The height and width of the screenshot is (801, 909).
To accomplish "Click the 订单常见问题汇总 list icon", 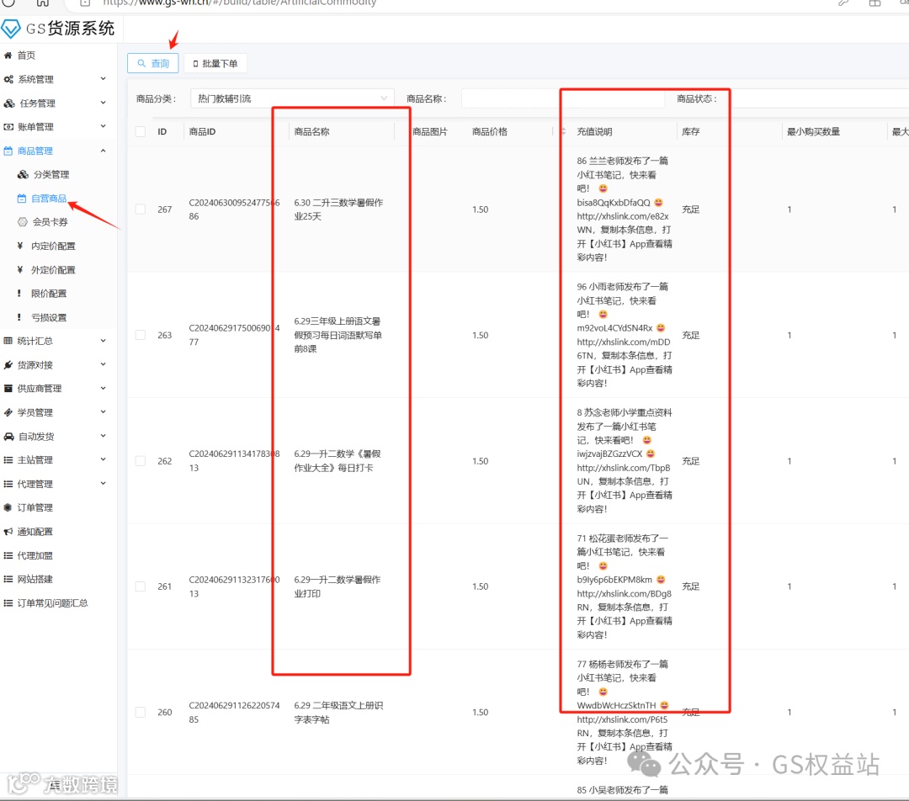I will point(8,602).
